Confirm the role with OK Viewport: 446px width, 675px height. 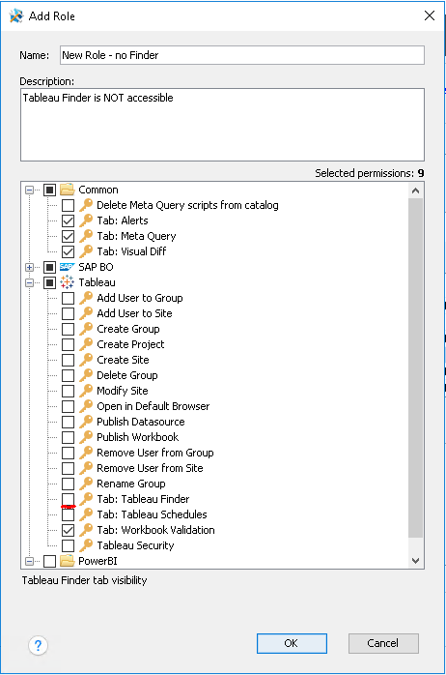pyautogui.click(x=292, y=643)
